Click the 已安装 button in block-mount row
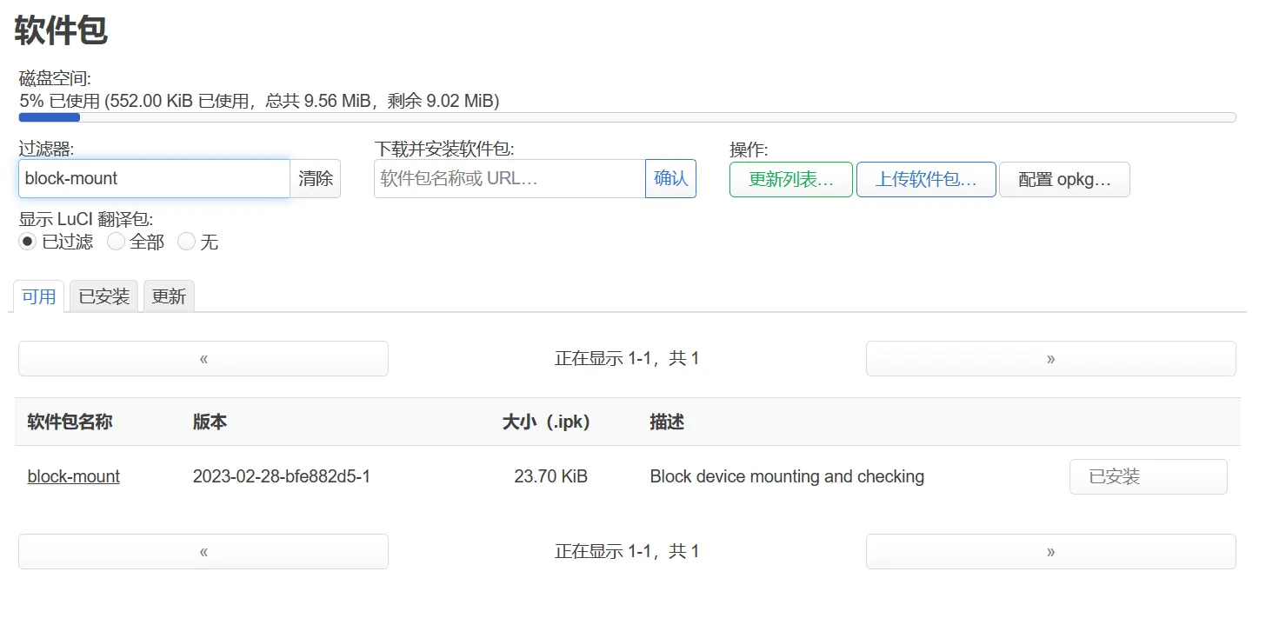 [x=1148, y=476]
